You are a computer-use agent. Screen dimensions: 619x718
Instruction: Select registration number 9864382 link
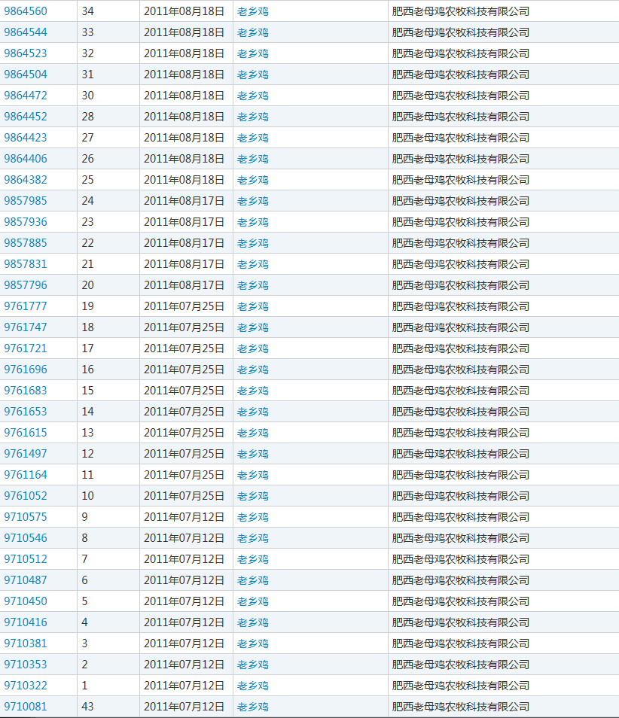[x=26, y=180]
